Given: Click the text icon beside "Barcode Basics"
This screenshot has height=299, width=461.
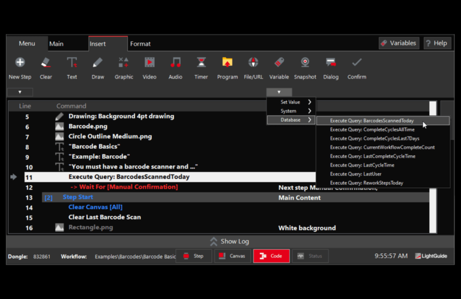Looking at the screenshot, I should coord(59,147).
